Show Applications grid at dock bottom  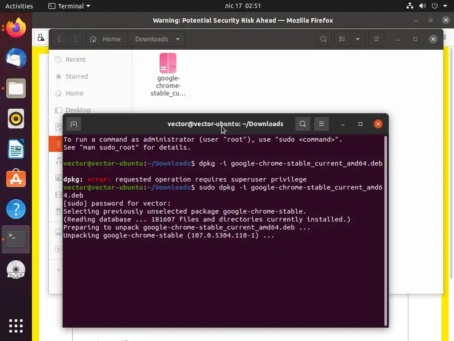(x=16, y=326)
